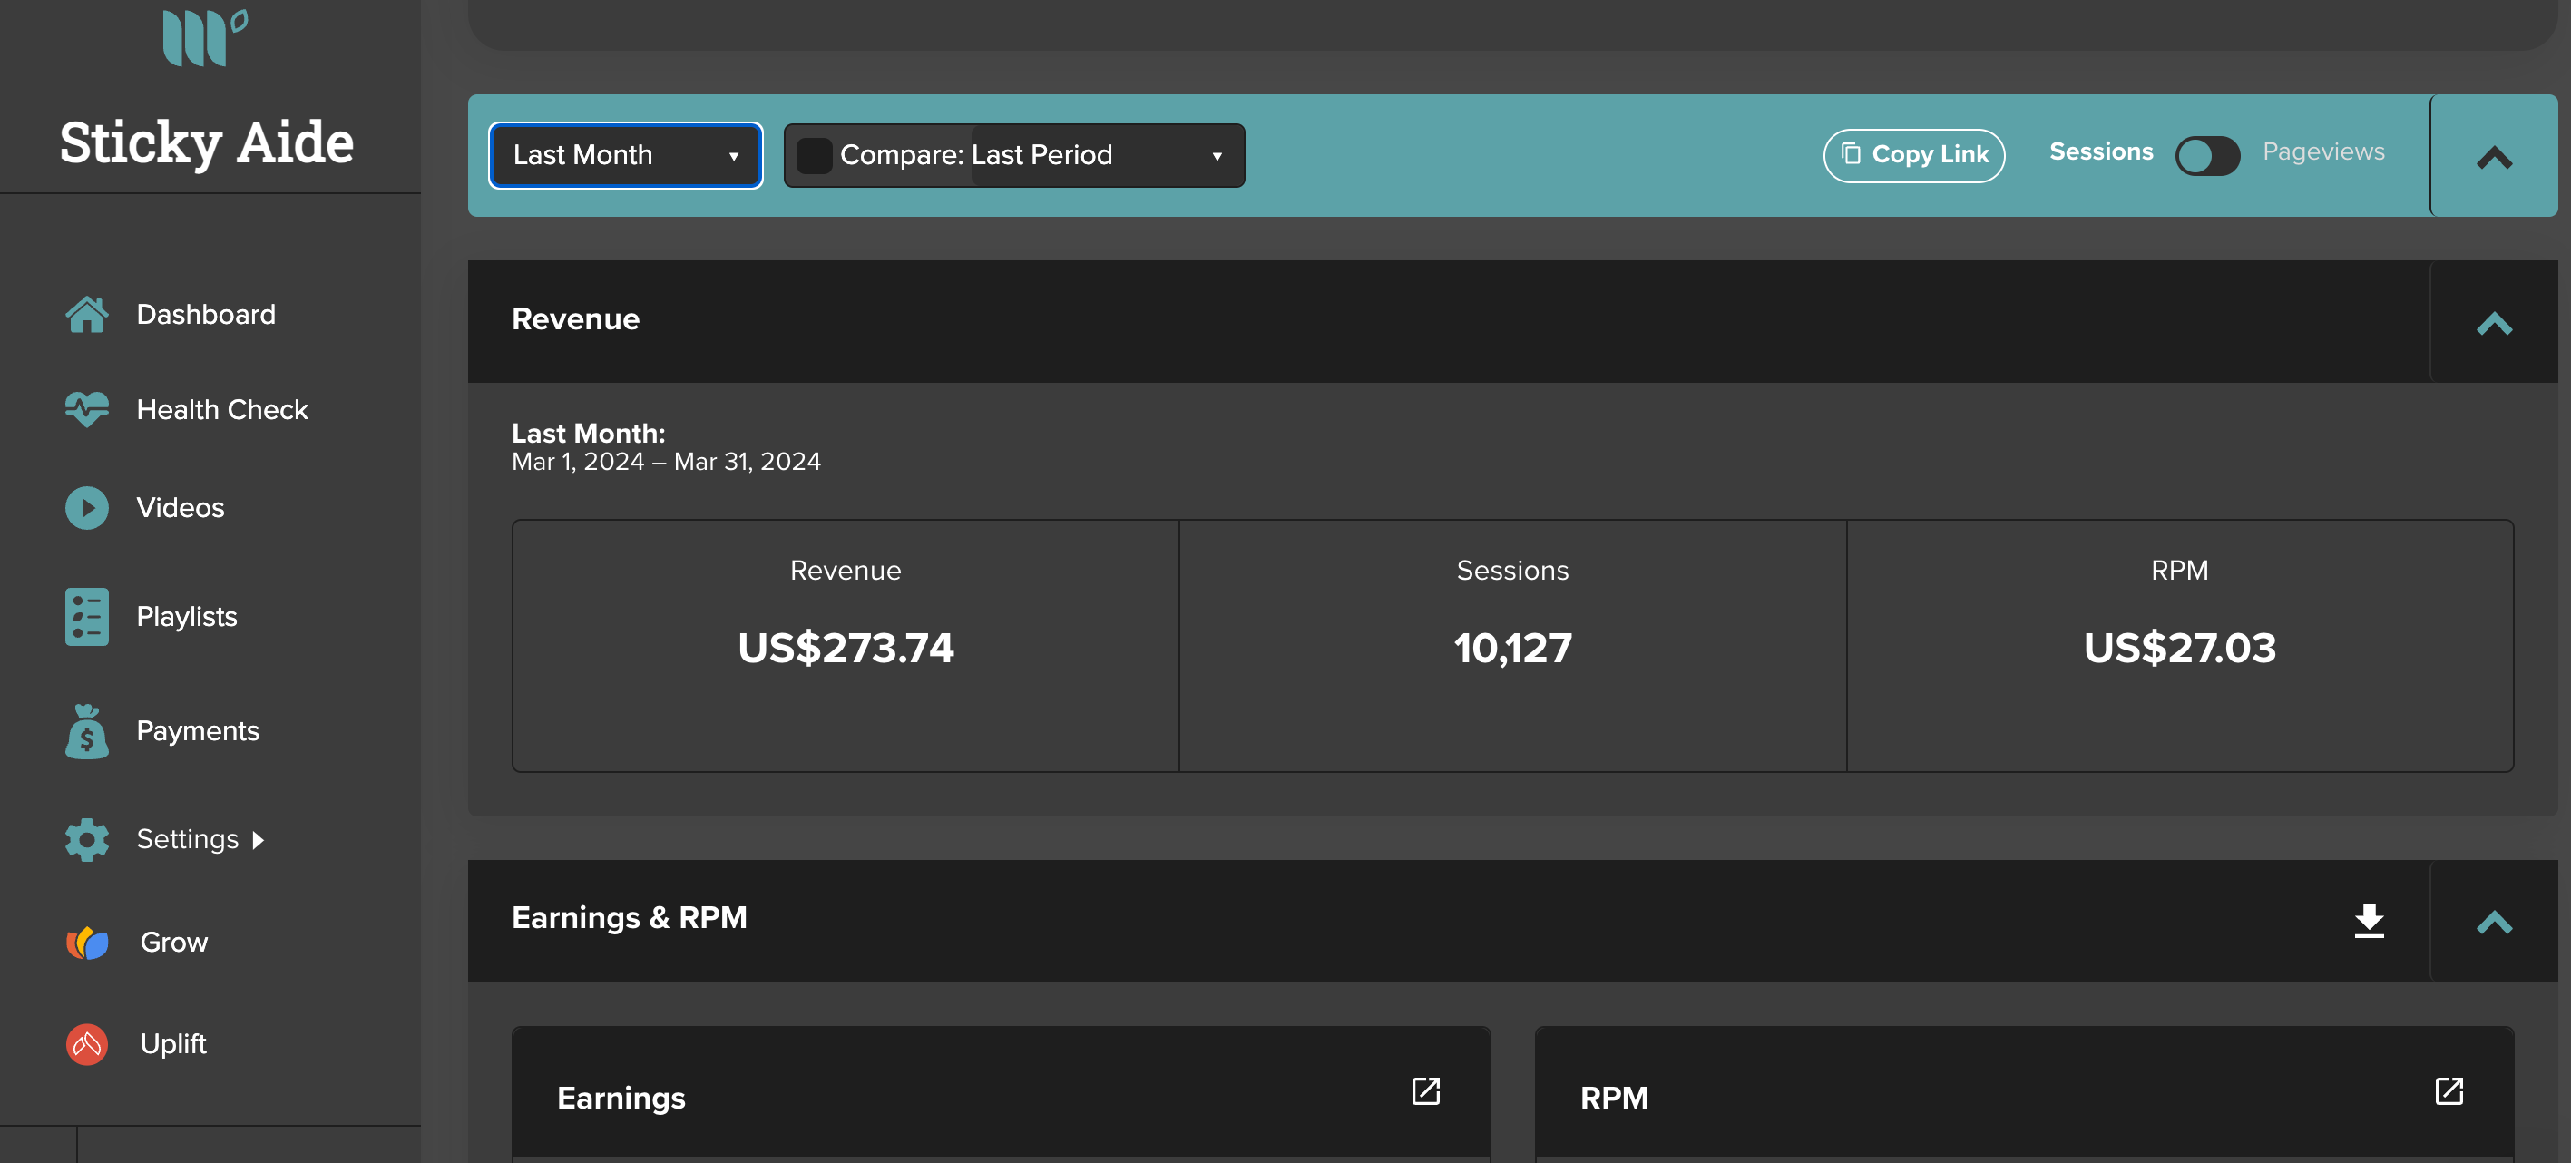The height and width of the screenshot is (1163, 2571).
Task: Click the Last Month: label
Action: pyautogui.click(x=588, y=434)
